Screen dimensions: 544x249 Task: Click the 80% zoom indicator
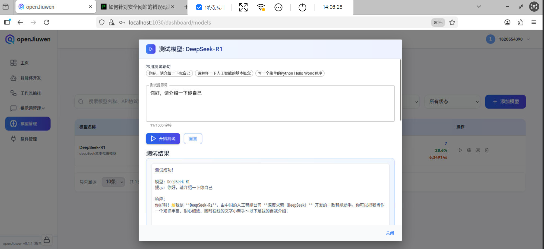coord(438,23)
